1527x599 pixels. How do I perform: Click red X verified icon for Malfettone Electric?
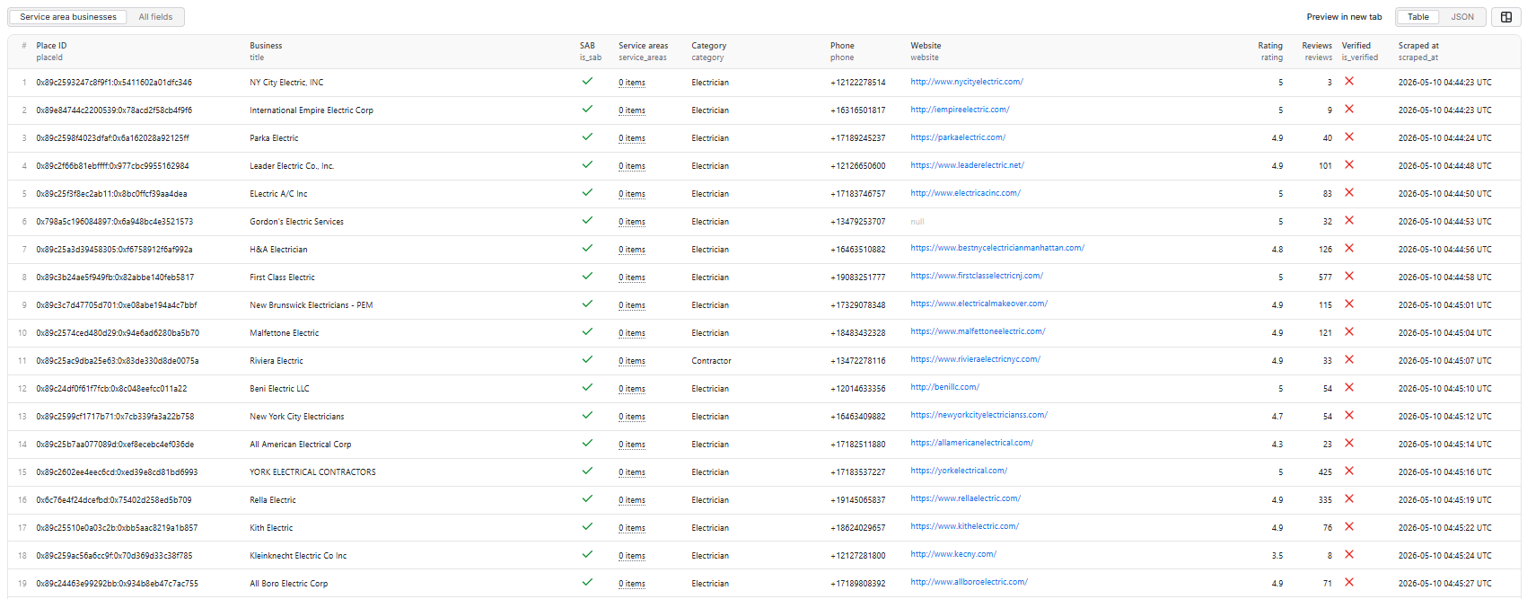coord(1348,331)
